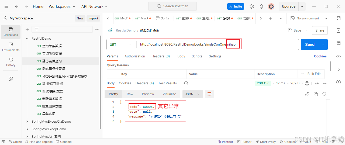Open the code snippet icon
Screen dimensions: 345x145
pyautogui.click(x=339, y=56)
